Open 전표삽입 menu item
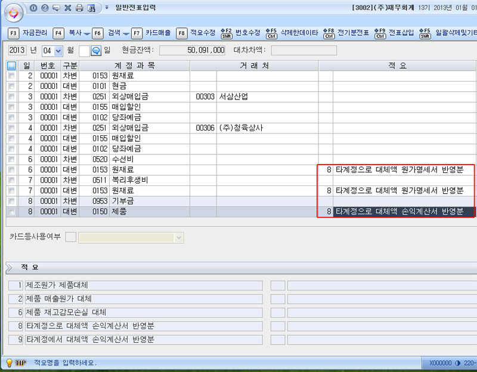477x372 pixels. click(x=401, y=33)
